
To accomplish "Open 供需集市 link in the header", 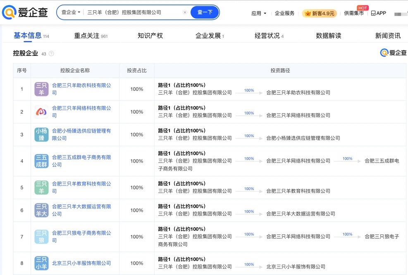I will 353,13.
